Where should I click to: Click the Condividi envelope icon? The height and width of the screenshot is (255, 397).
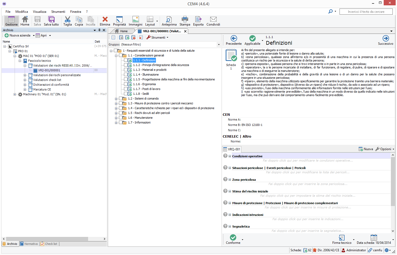coord(213,19)
